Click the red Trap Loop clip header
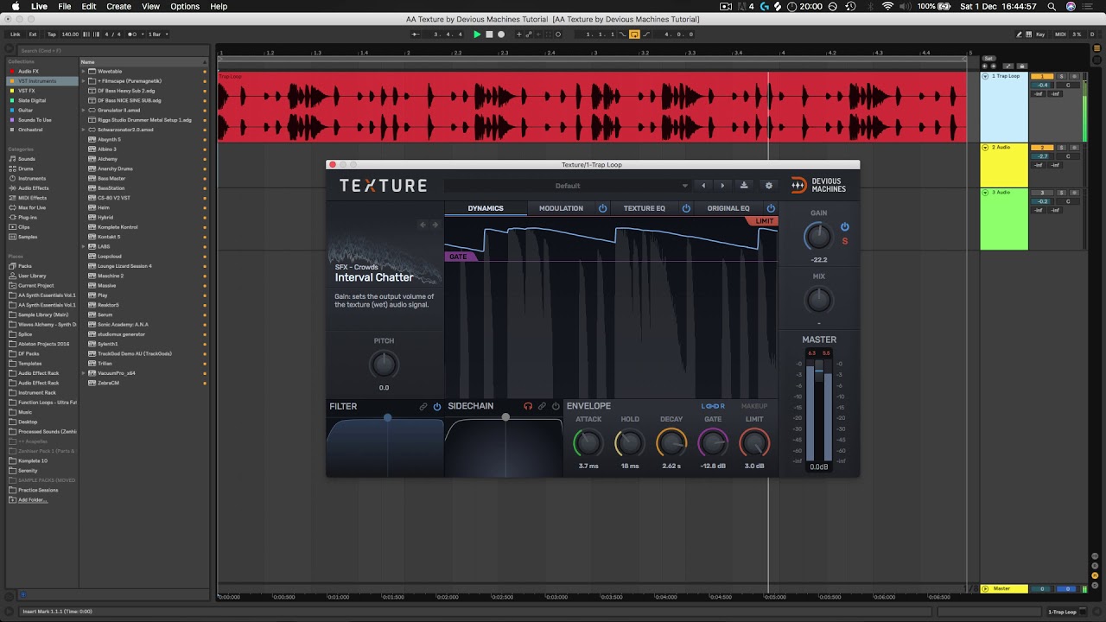 pos(592,76)
